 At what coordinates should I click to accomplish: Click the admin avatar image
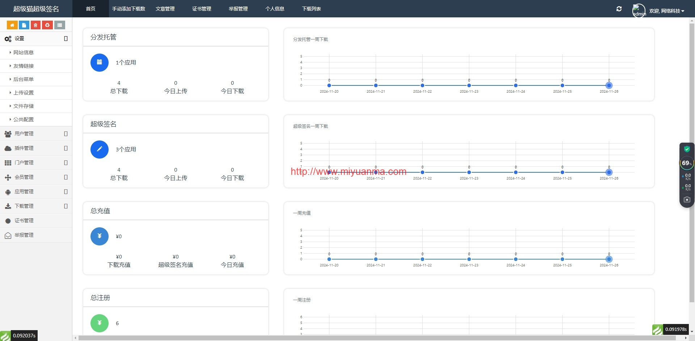(x=639, y=10)
